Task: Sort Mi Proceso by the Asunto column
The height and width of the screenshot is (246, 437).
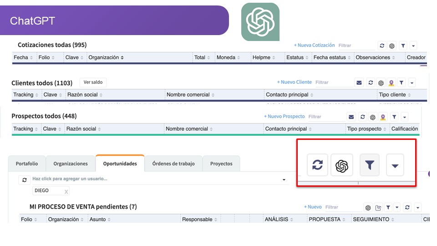Action: (100, 220)
